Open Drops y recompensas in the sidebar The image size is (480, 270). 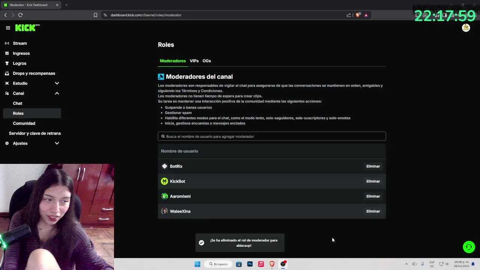(x=34, y=73)
